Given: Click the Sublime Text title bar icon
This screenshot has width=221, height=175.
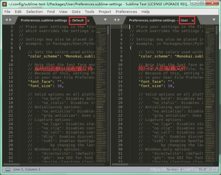Looking at the screenshot, I should 5,4.
